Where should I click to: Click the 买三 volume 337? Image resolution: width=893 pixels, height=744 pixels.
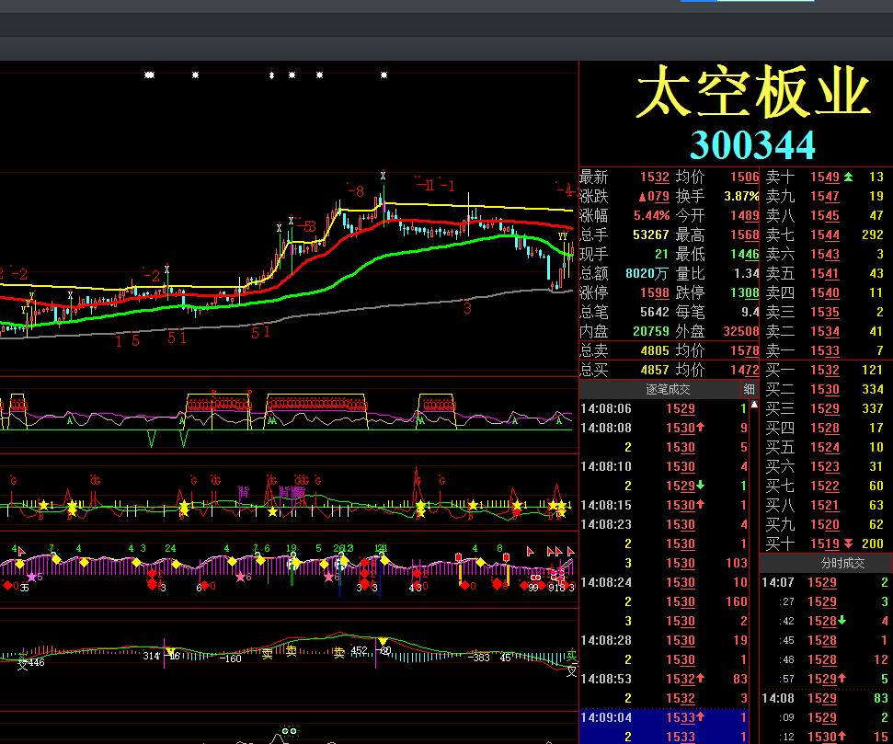point(873,409)
